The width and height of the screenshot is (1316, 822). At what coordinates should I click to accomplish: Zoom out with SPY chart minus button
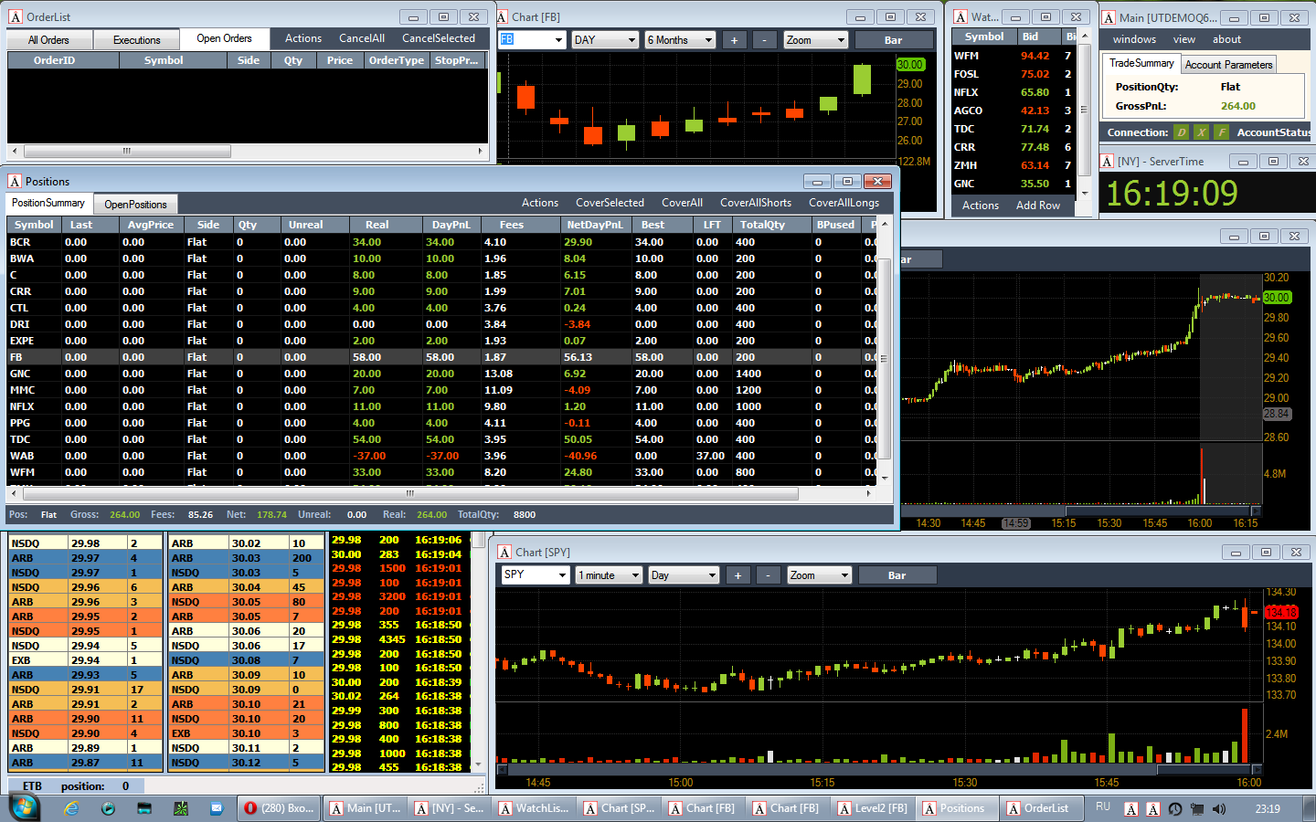(x=769, y=575)
